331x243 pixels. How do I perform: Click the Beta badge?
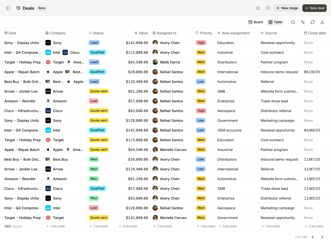click(x=42, y=8)
